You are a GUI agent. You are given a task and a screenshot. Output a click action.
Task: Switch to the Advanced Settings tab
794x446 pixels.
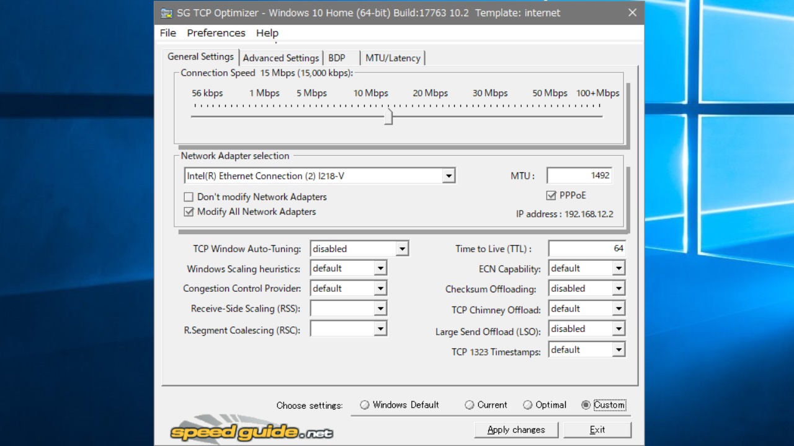pyautogui.click(x=281, y=58)
